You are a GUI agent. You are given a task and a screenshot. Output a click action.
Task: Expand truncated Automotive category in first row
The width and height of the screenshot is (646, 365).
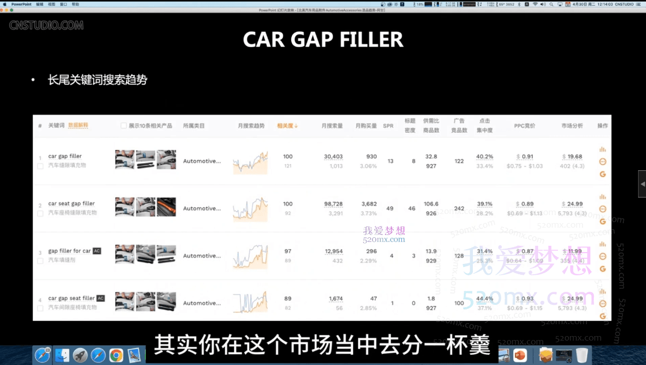click(x=202, y=161)
